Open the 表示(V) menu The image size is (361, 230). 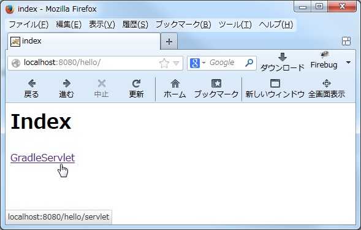click(102, 25)
